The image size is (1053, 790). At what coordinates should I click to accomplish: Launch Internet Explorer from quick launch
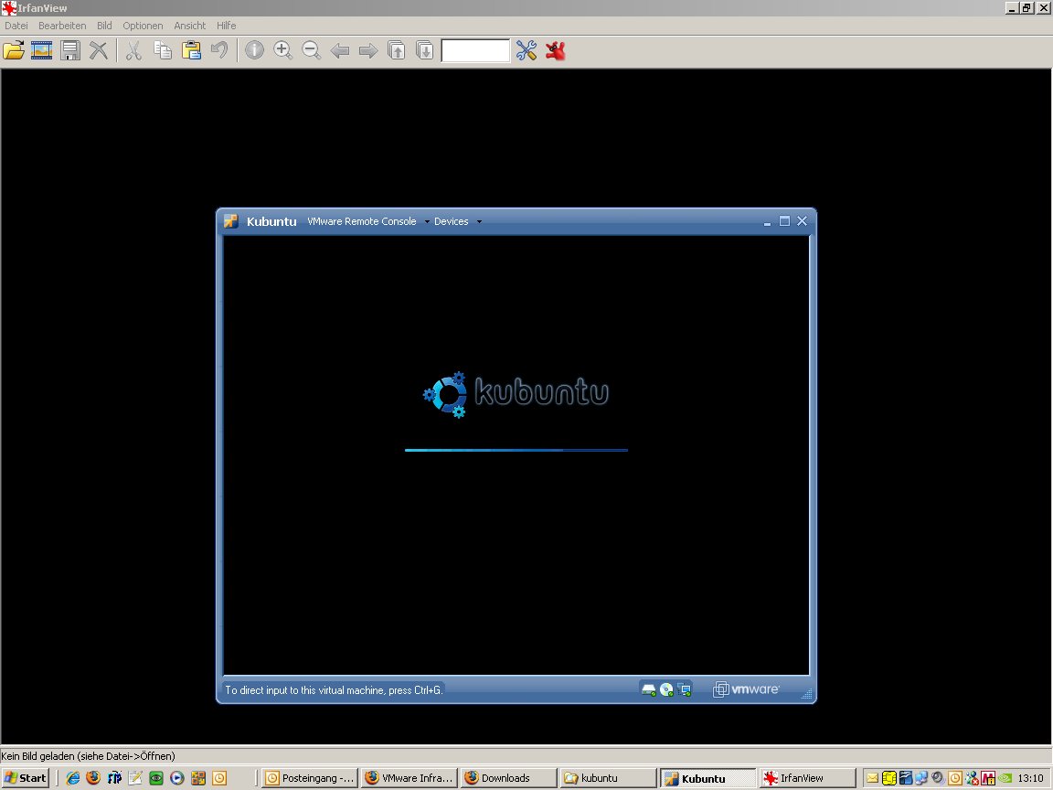[72, 778]
